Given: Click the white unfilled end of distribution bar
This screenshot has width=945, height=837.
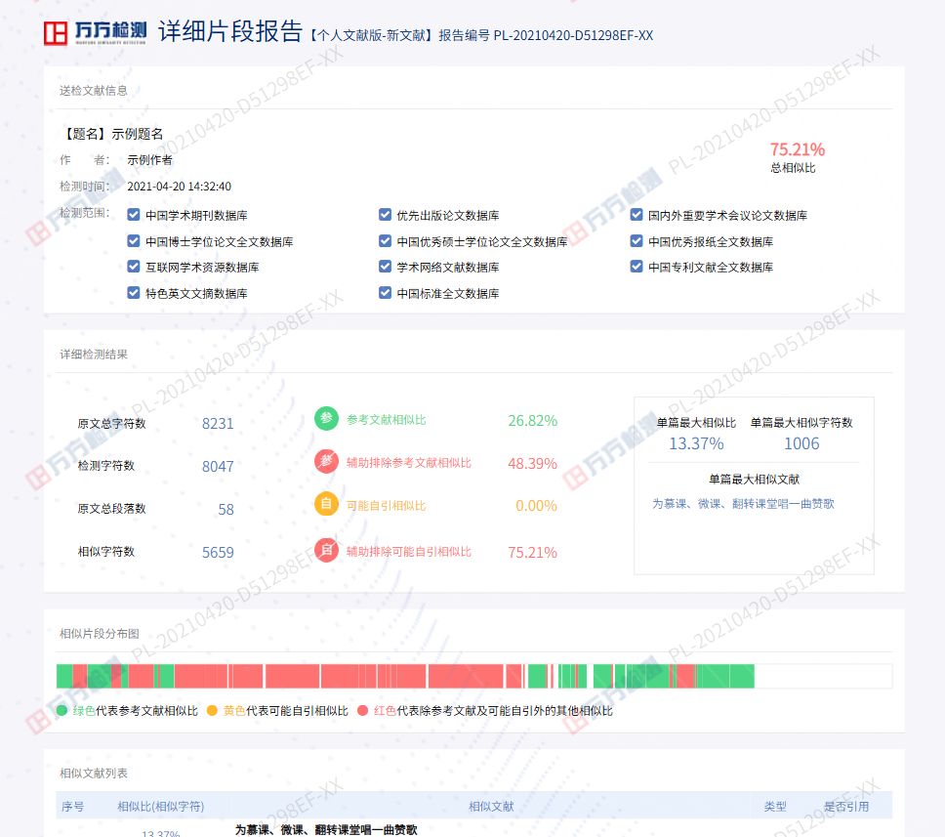Looking at the screenshot, I should pos(823,676).
